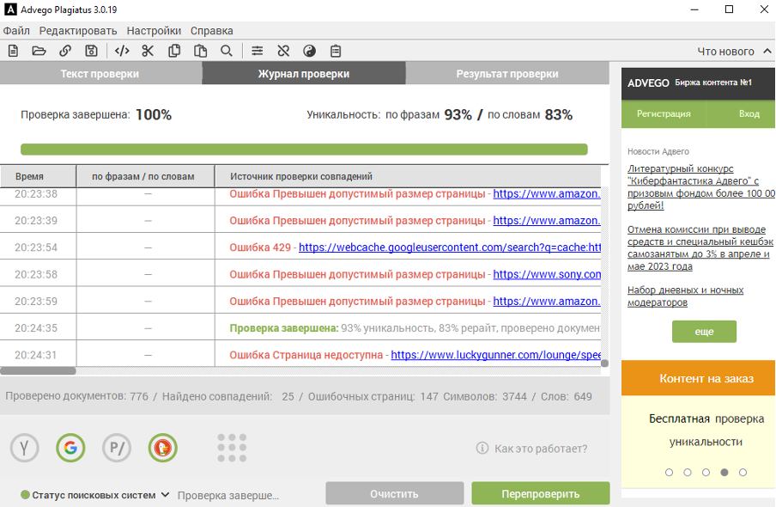Click the save disk toolbar icon
This screenshot has height=507, width=776.
[x=91, y=51]
